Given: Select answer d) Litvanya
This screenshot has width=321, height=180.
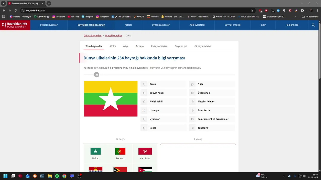Looking at the screenshot, I should [164, 110].
